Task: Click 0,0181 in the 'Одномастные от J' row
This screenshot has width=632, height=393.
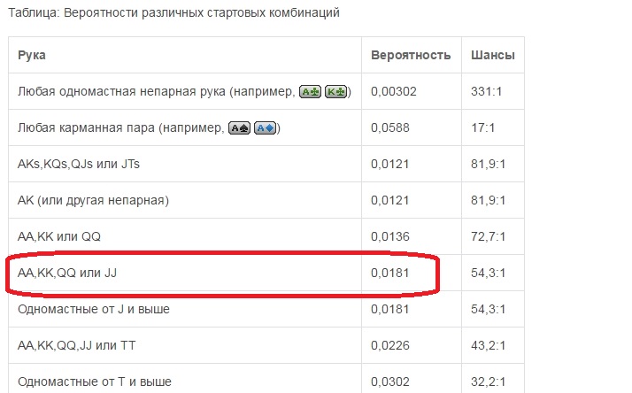Action: 389,309
